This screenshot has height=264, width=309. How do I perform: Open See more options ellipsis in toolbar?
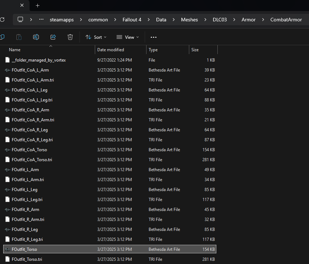(154, 37)
